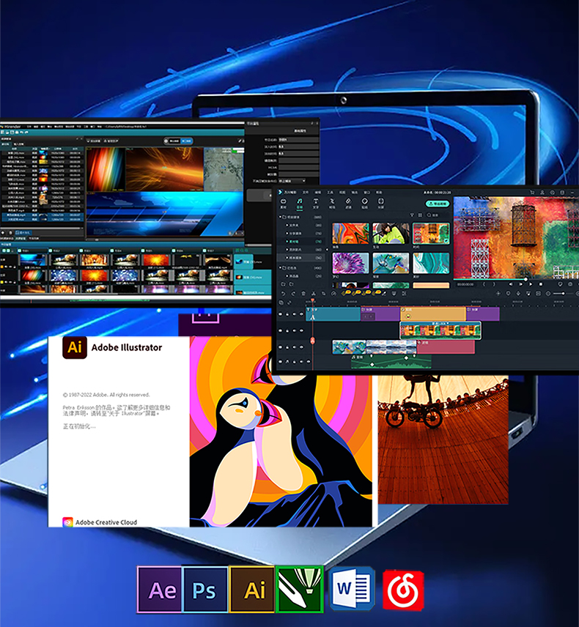The height and width of the screenshot is (627, 579).
Task: Open the shopping cart icon in Filmora
Action: (x=532, y=193)
